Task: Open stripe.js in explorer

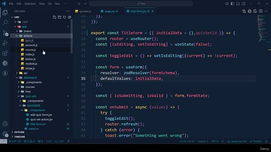Action: (x=30, y=68)
